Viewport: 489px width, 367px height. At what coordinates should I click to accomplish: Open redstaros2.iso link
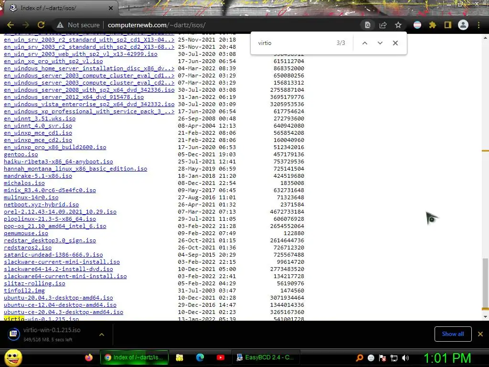coord(28,248)
